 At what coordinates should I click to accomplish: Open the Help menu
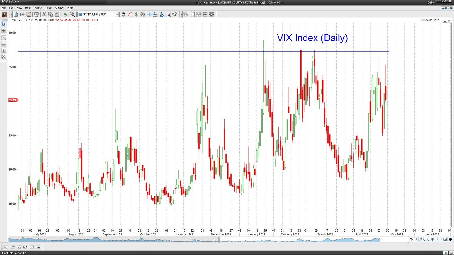click(x=70, y=8)
